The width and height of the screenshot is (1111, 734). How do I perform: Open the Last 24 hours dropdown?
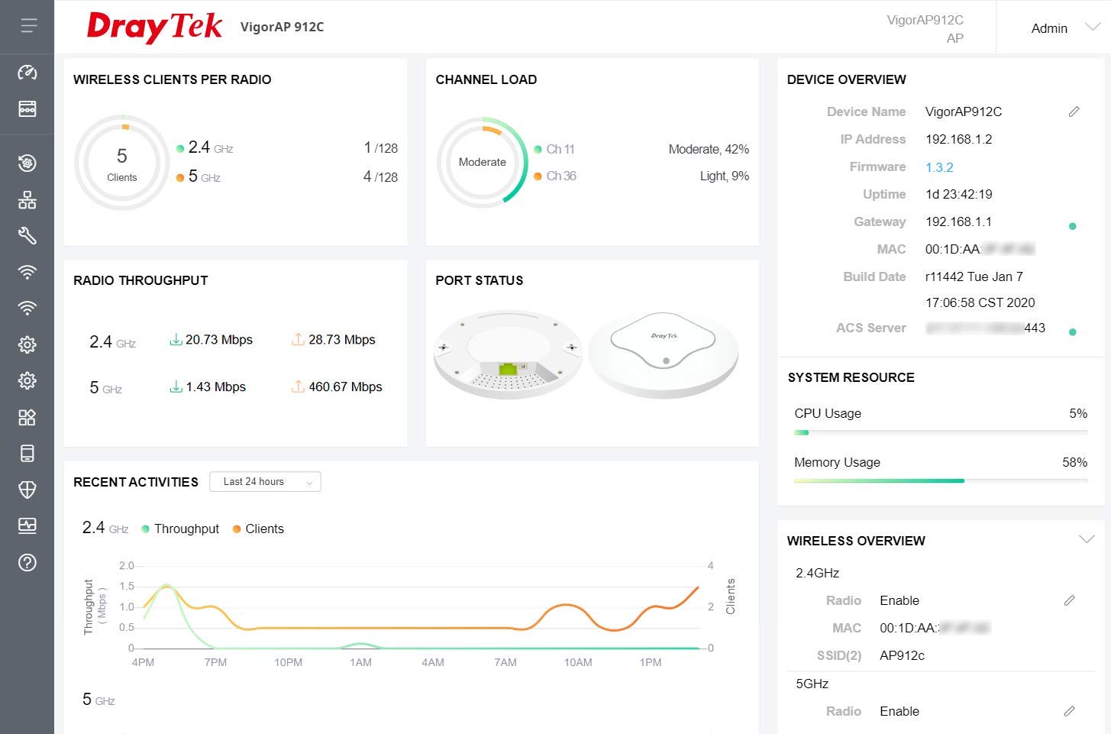point(265,482)
